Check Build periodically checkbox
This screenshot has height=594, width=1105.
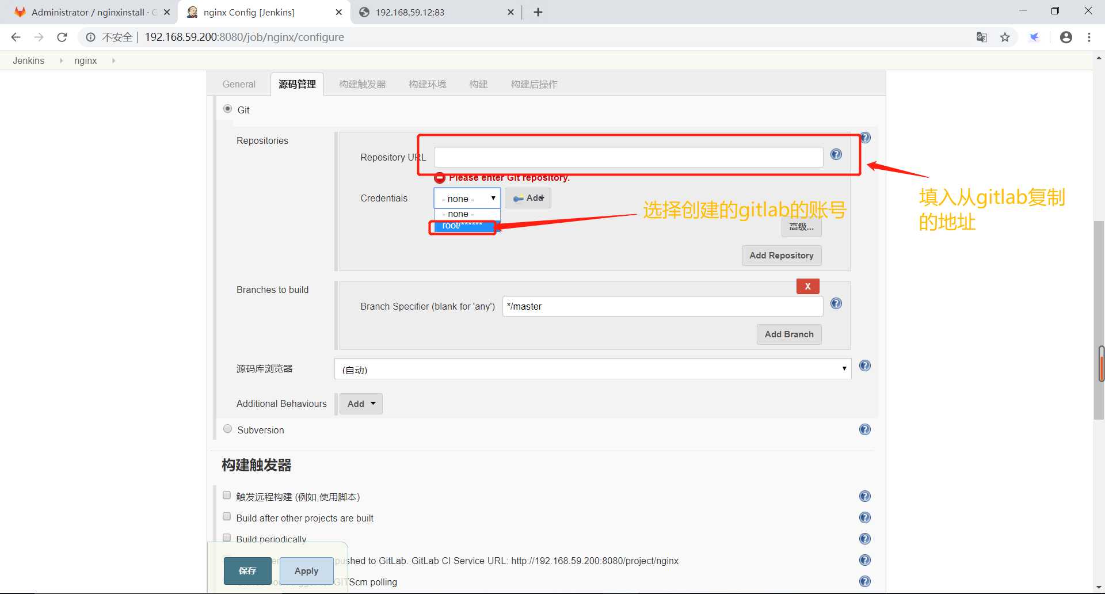(227, 538)
